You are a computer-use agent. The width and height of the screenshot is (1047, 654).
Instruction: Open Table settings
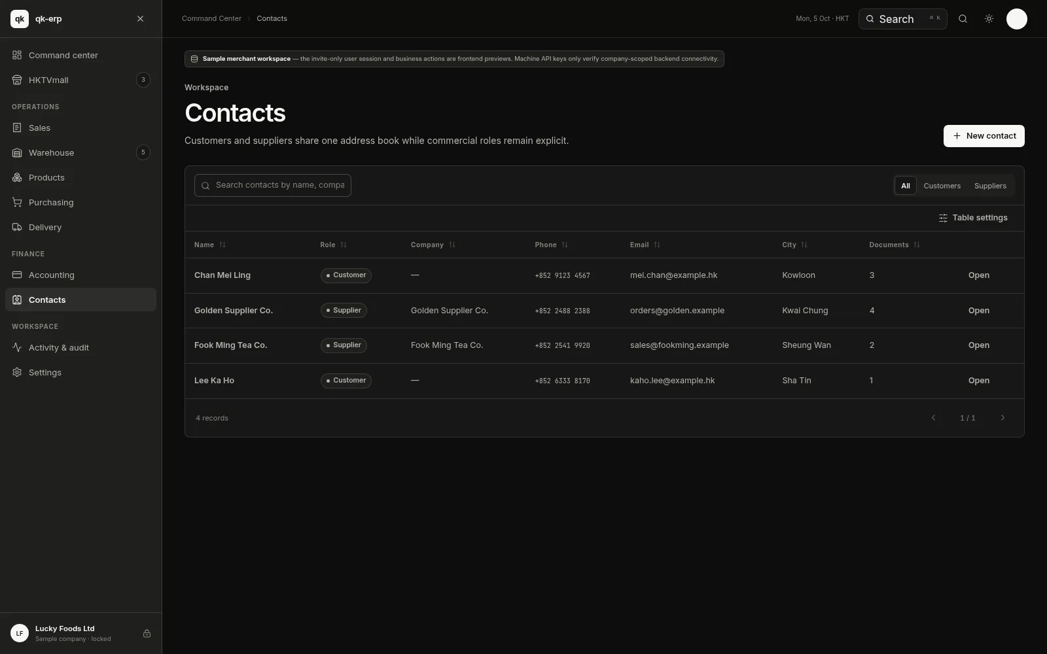pos(973,218)
